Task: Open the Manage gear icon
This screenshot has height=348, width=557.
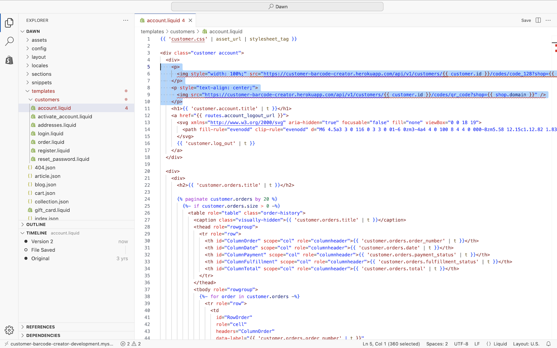Action: (9, 330)
